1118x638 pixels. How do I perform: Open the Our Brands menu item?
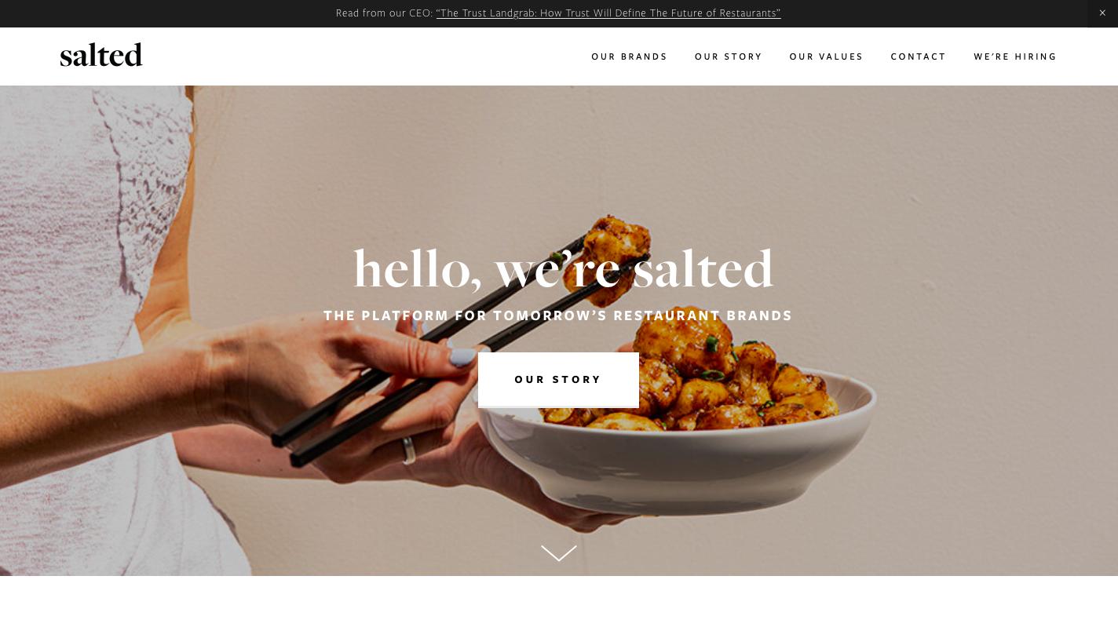629,57
